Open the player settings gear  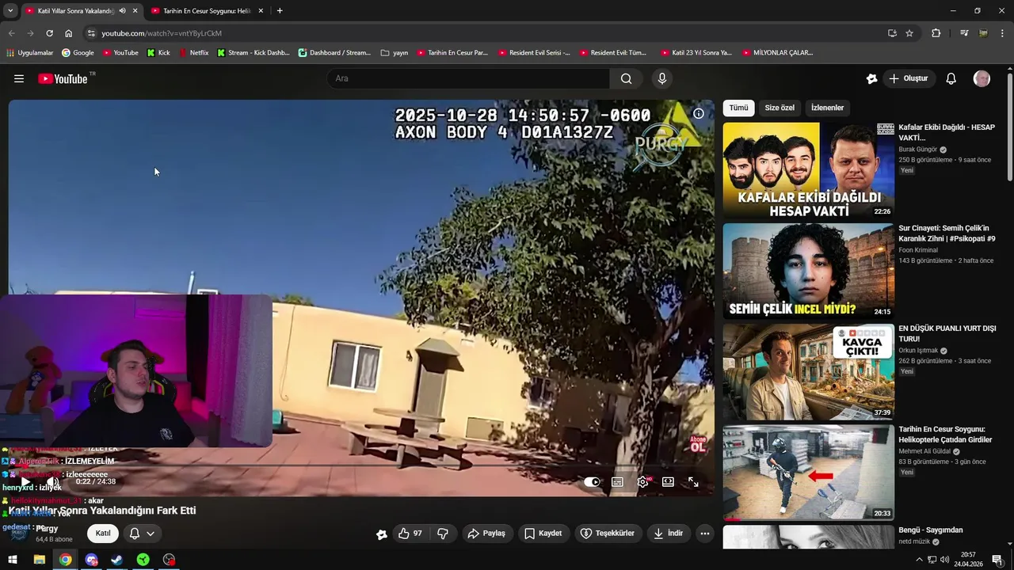(642, 481)
